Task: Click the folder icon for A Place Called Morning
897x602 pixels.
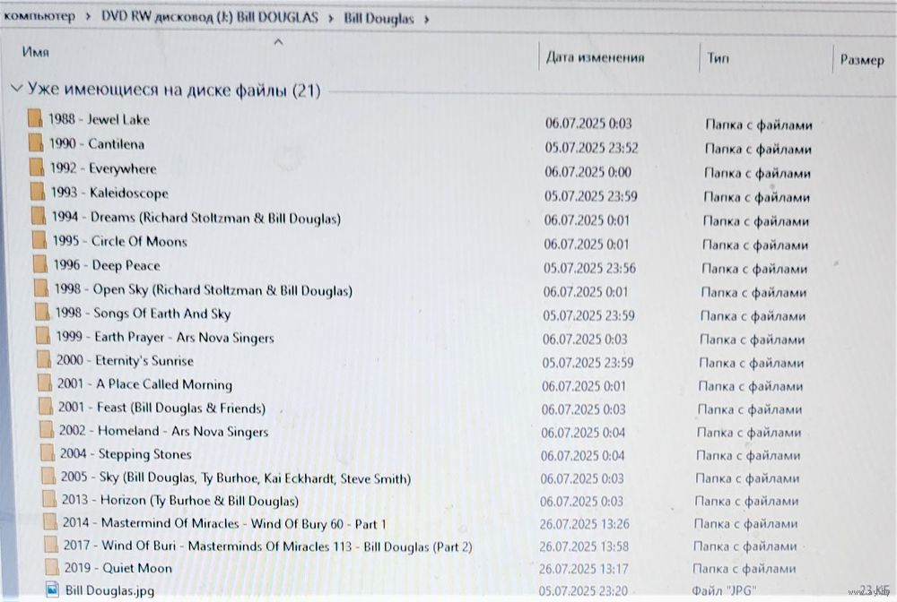Action: click(45, 383)
